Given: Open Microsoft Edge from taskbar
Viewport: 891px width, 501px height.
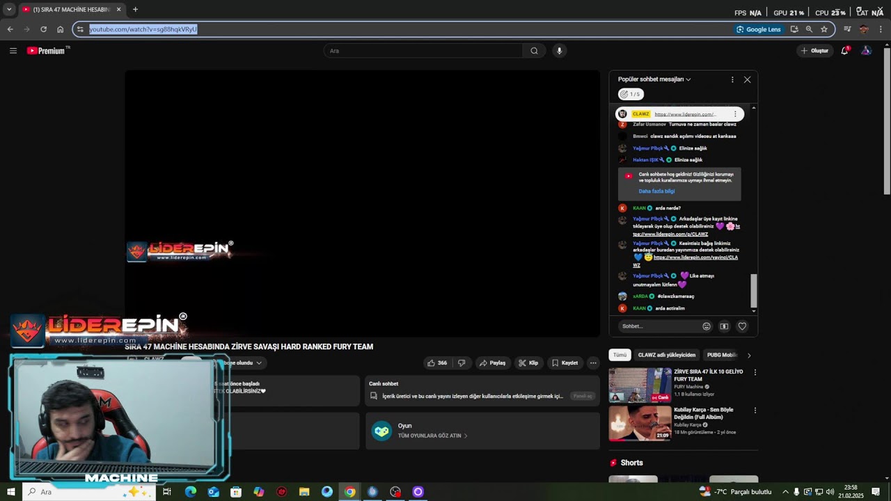Looking at the screenshot, I should 191,492.
